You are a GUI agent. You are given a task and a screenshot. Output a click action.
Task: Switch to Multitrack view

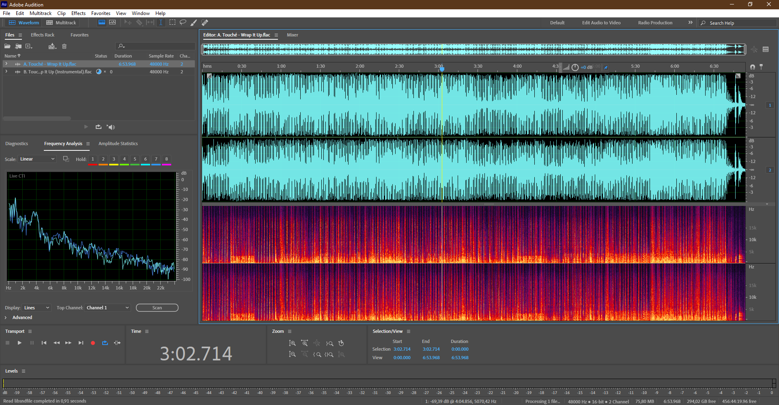[x=61, y=23]
